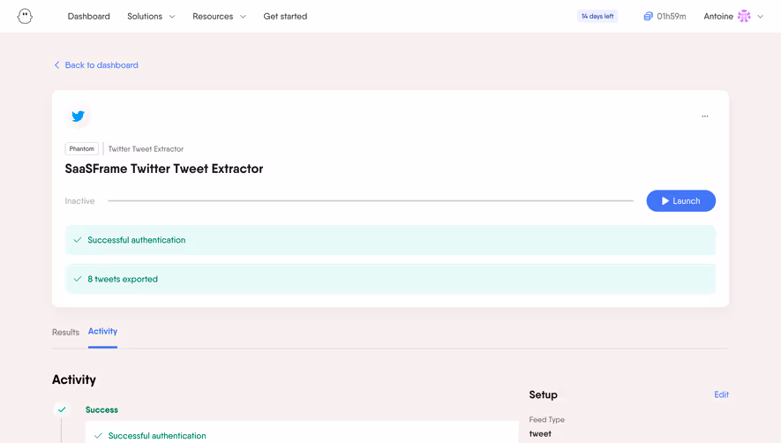Open the Dashboard nav item

88,17
